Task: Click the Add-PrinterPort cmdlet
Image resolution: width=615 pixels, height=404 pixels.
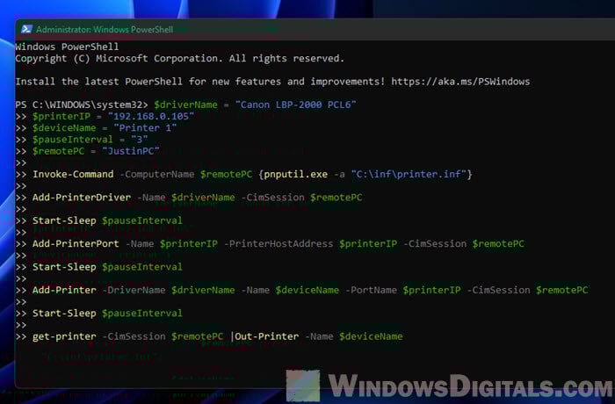Action: pos(76,243)
